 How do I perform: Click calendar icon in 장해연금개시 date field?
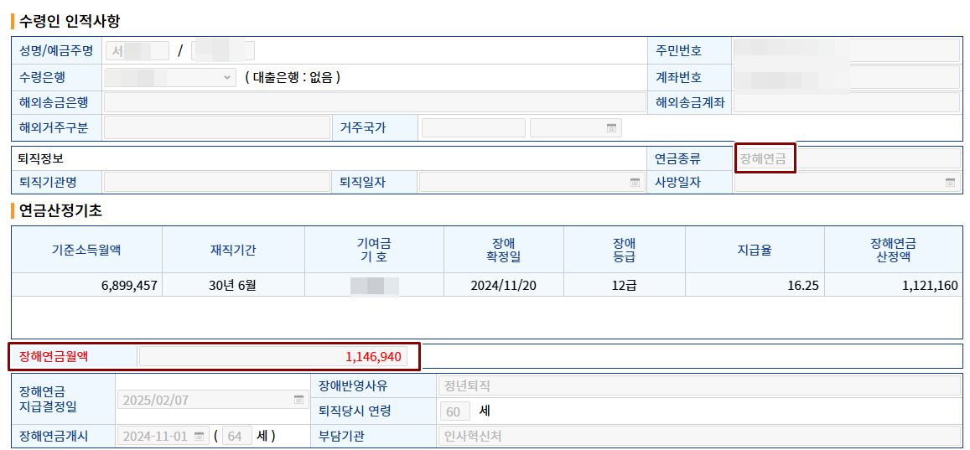click(x=199, y=437)
